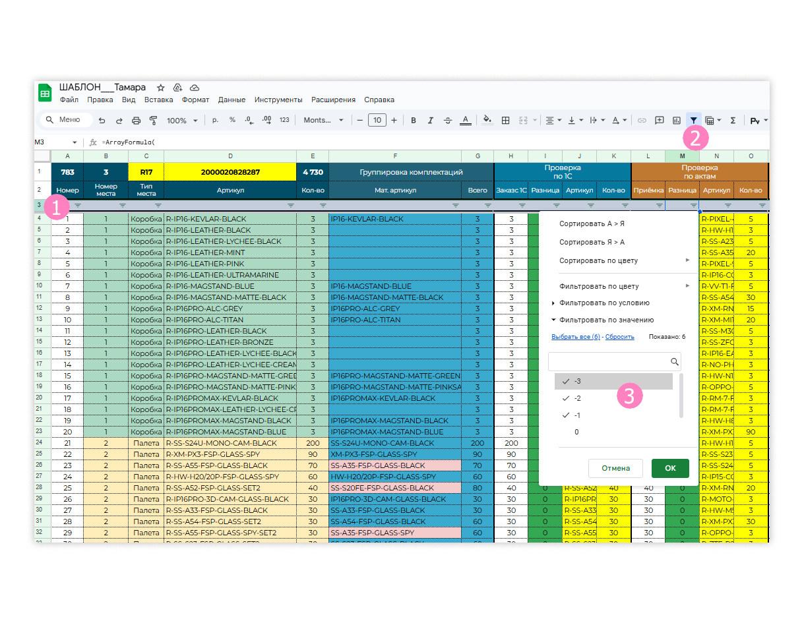Open the Monts... font family dropdown
This screenshot has width=804, height=623.
pos(323,121)
